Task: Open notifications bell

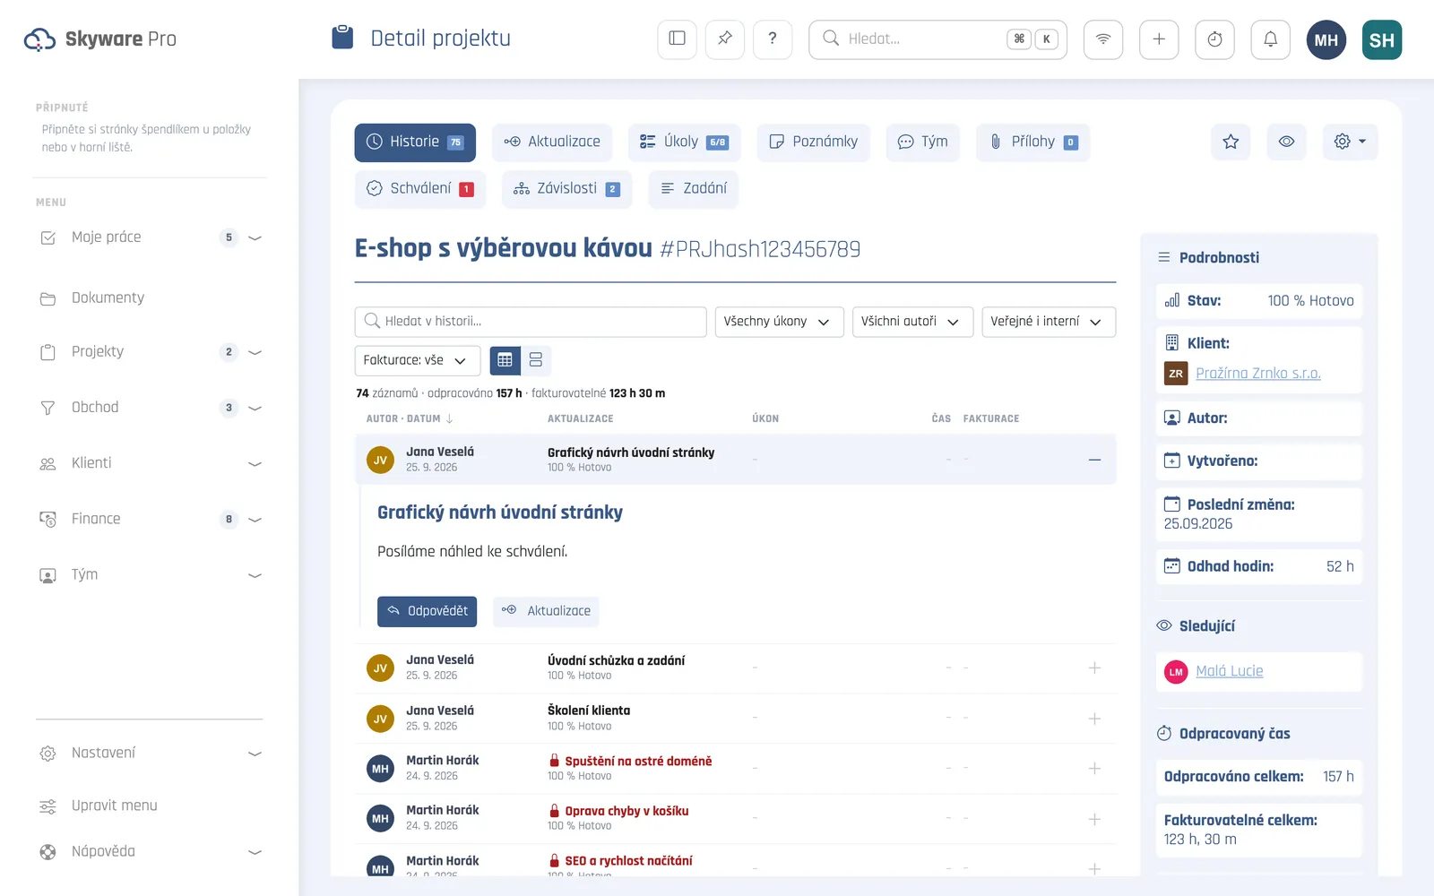Action: (1270, 39)
